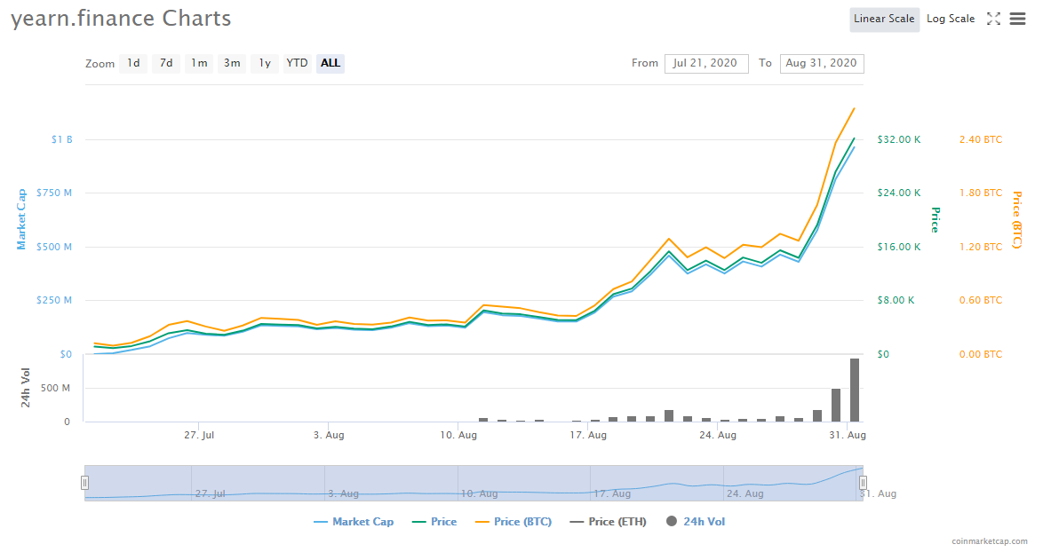Click the 1.80 BTC axis label

pyautogui.click(x=981, y=193)
